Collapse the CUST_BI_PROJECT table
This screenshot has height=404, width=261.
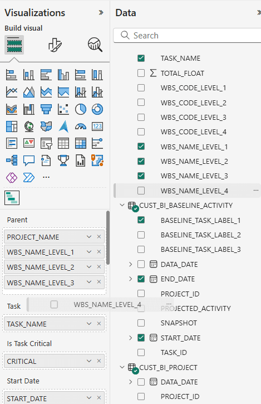122,367
